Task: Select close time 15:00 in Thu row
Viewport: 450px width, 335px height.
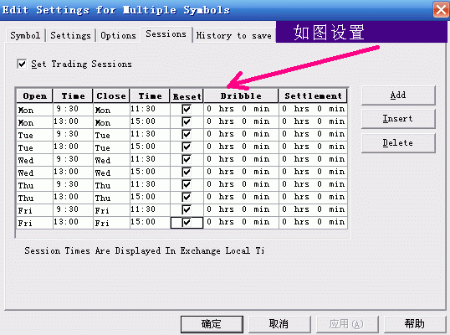Action: [x=150, y=197]
